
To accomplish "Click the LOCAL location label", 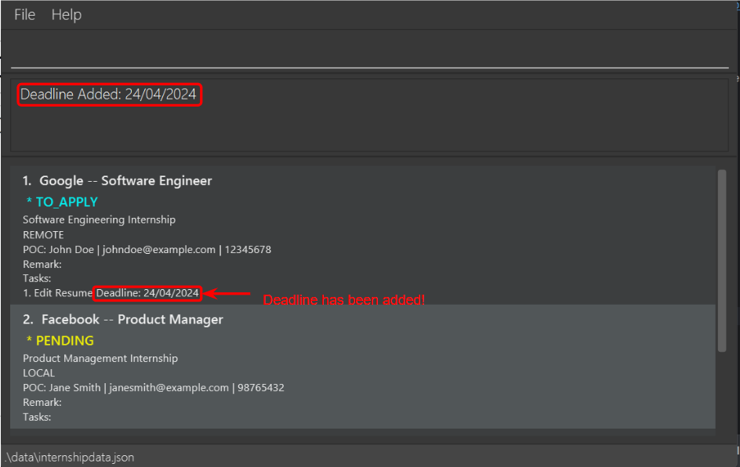I will tap(38, 374).
